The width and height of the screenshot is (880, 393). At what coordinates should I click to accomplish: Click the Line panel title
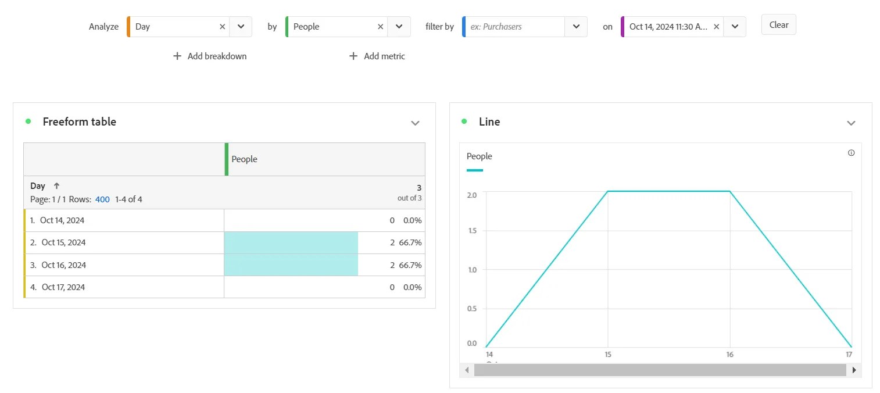coord(489,122)
